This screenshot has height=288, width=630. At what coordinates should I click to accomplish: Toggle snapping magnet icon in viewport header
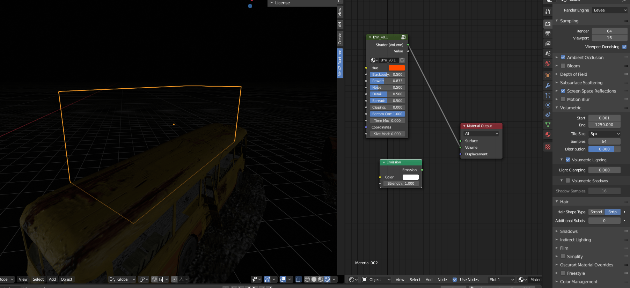pos(154,279)
